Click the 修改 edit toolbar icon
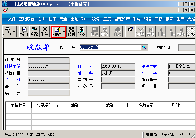 [34, 32]
